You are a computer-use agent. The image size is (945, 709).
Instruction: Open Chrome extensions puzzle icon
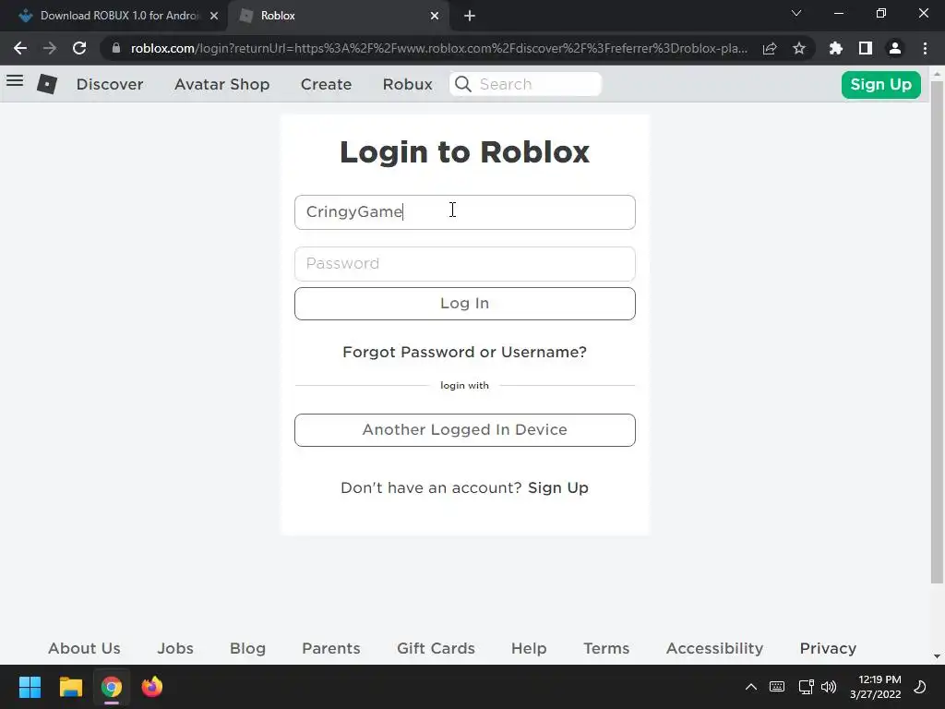coord(836,48)
